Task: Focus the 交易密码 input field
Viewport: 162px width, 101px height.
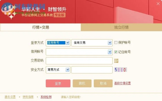Action: tap(79, 61)
